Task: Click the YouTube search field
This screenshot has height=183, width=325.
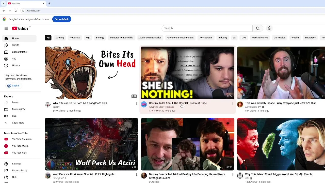Action: (x=207, y=28)
